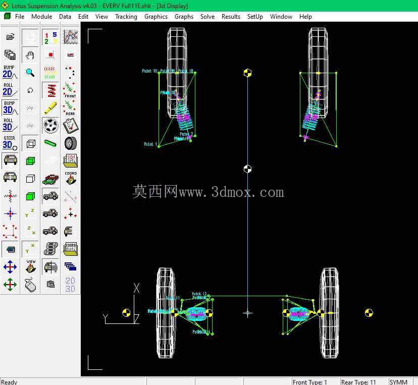Image resolution: width=418 pixels, height=385 pixels.
Task: Click the mouse settings icon
Action: coord(30,285)
